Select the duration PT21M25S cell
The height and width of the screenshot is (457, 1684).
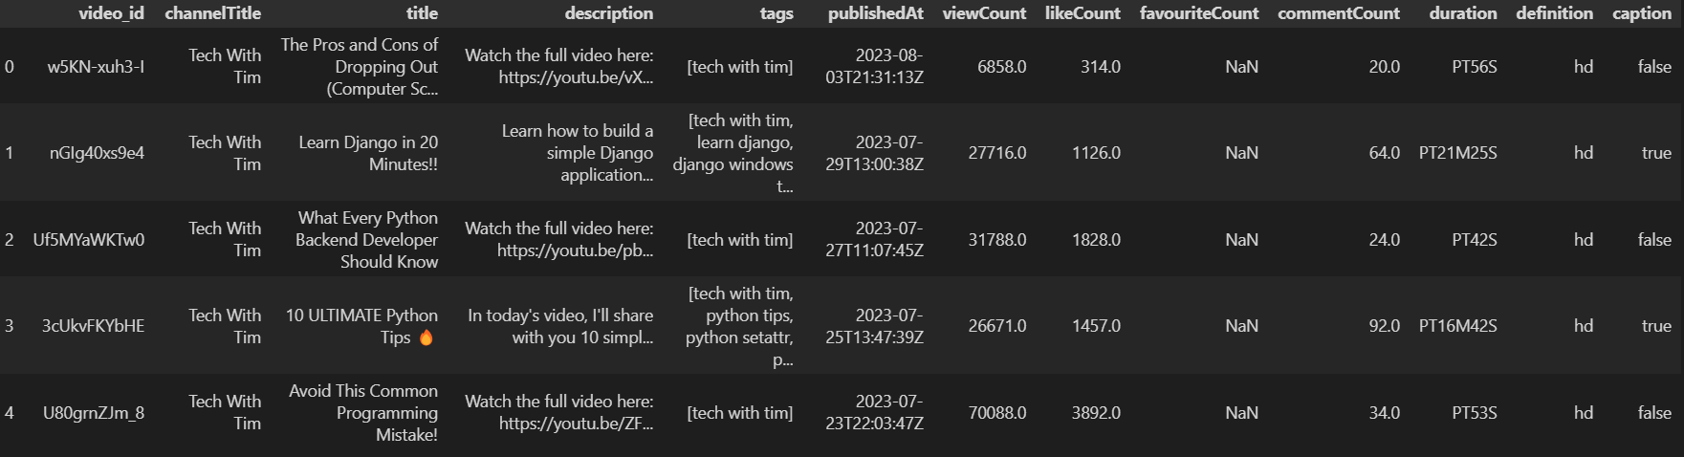pos(1457,153)
